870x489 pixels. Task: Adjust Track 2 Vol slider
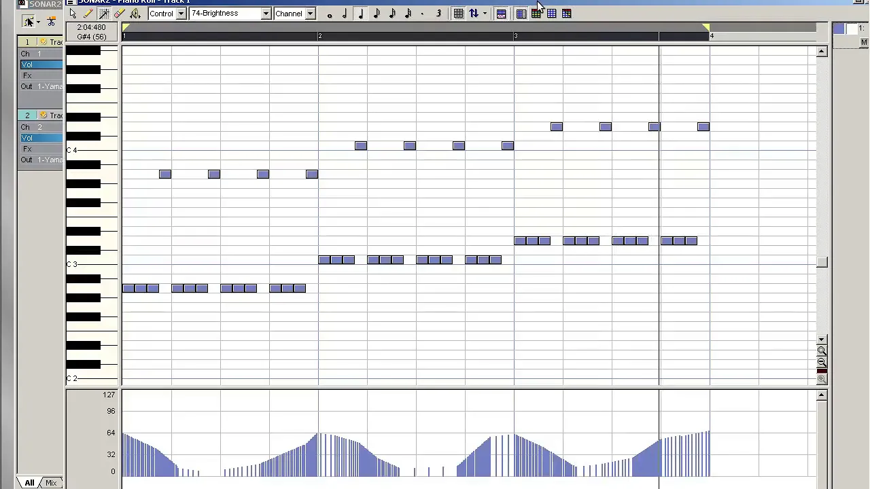(41, 138)
